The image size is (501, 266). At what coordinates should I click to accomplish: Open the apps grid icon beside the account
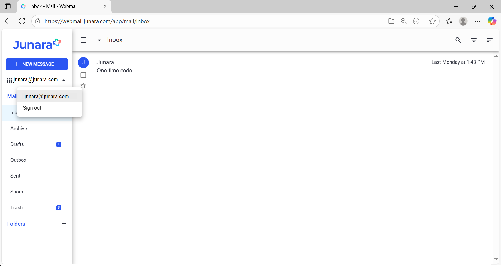pyautogui.click(x=9, y=80)
